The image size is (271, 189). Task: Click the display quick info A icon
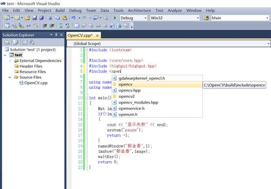click(28, 26)
